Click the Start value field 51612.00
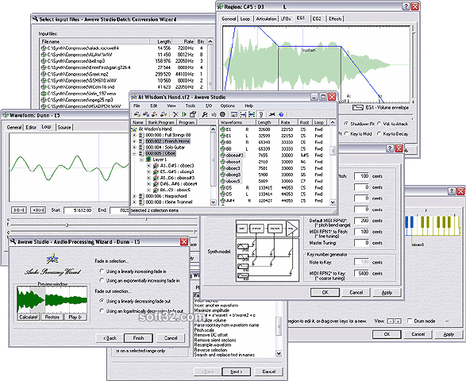466x381 pixels. tap(78, 210)
